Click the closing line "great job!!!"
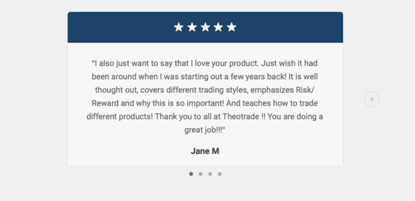 coord(205,130)
